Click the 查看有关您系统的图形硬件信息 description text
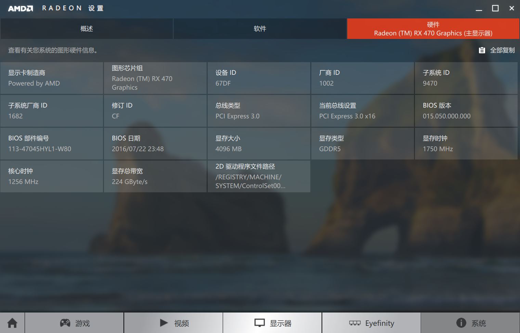Image resolution: width=520 pixels, height=333 pixels. [53, 50]
